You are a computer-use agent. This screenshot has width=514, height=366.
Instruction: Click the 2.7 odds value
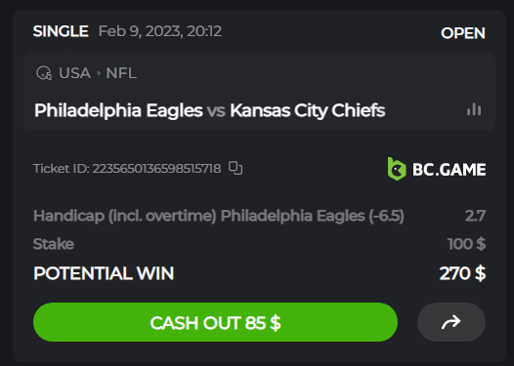475,216
